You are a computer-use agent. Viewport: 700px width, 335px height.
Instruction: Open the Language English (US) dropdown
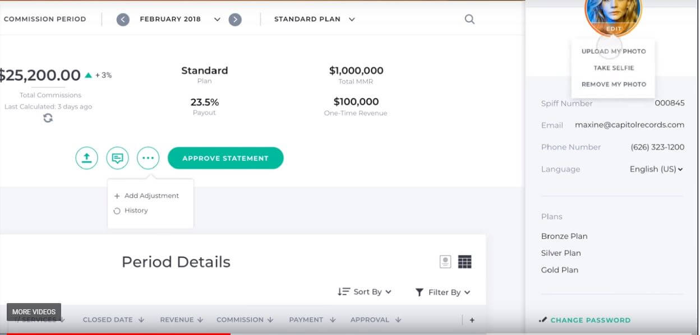tap(656, 169)
